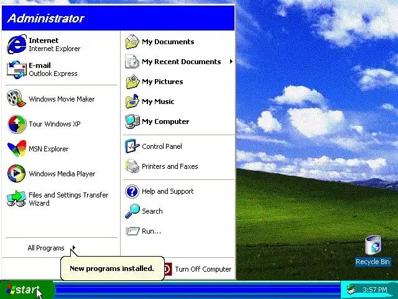
Task: Click the My Pictures folder icon
Action: [132, 82]
